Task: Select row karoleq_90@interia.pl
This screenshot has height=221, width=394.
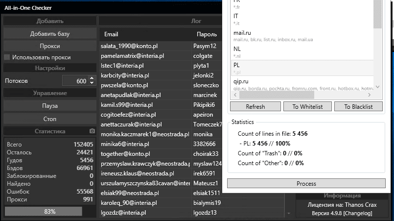Action: pos(192,203)
